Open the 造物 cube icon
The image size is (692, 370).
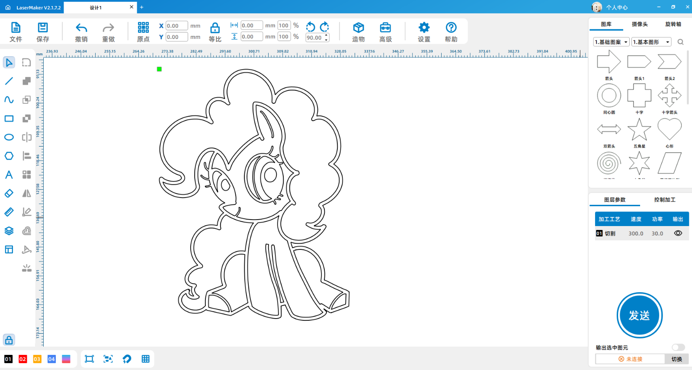(358, 28)
